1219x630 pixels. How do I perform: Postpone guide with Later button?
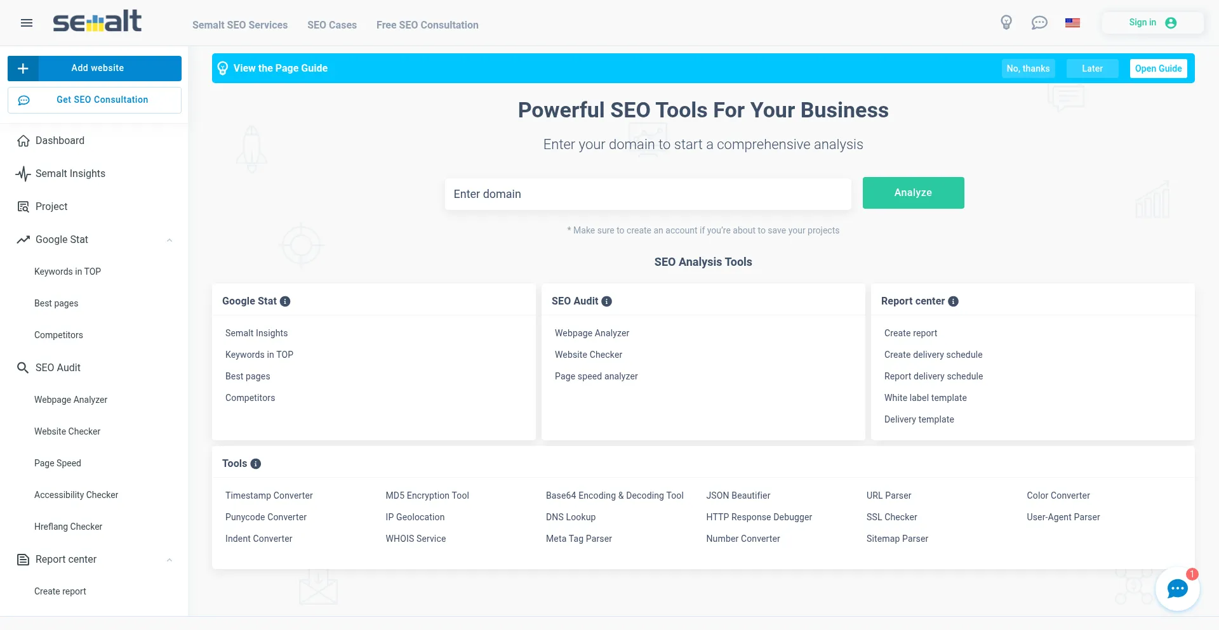click(x=1092, y=69)
